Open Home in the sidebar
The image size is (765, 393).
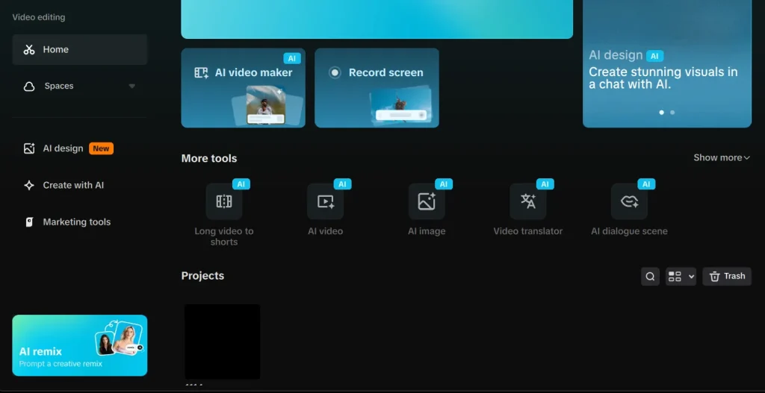coord(79,49)
